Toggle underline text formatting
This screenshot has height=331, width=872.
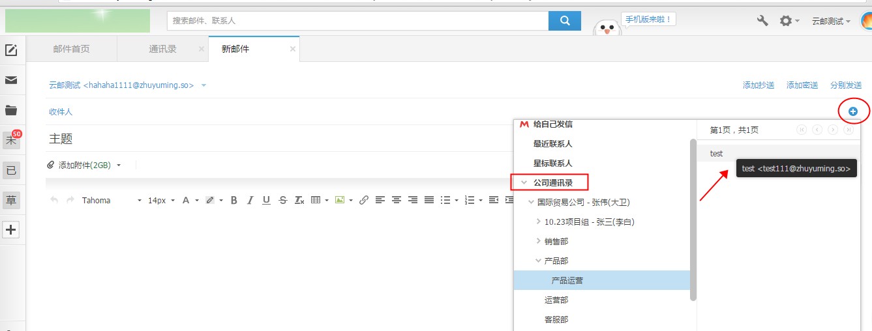[266, 200]
